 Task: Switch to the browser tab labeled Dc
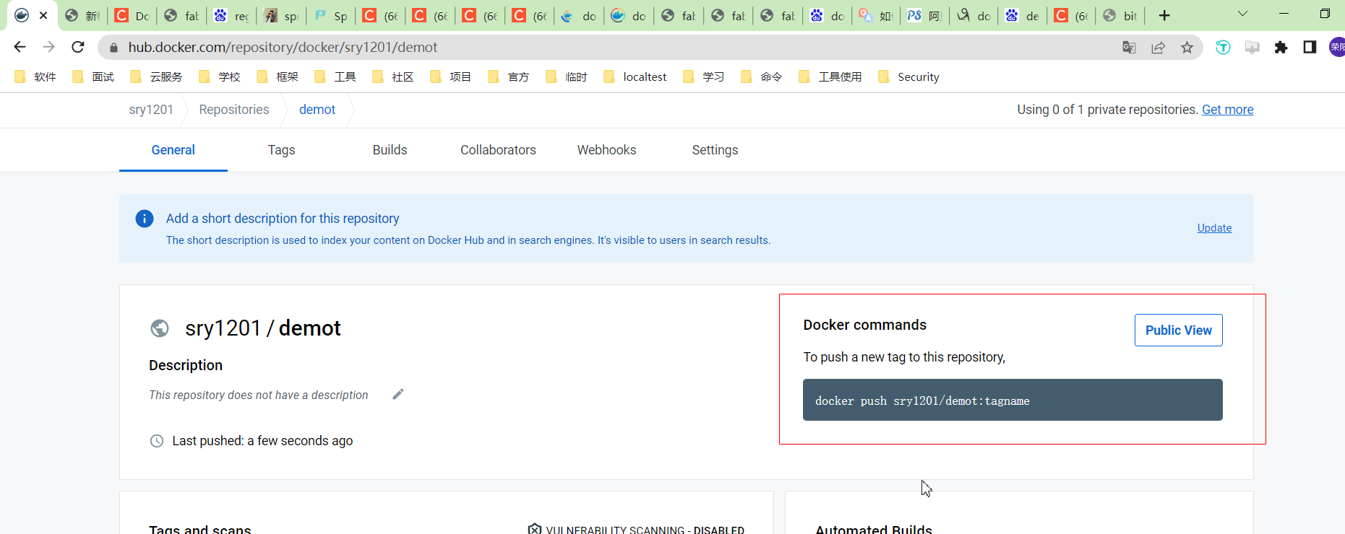(132, 15)
